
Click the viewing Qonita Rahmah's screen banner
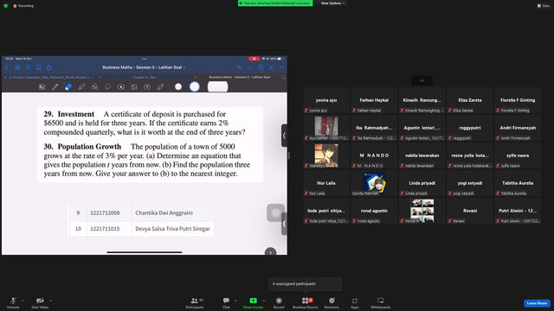[275, 3]
